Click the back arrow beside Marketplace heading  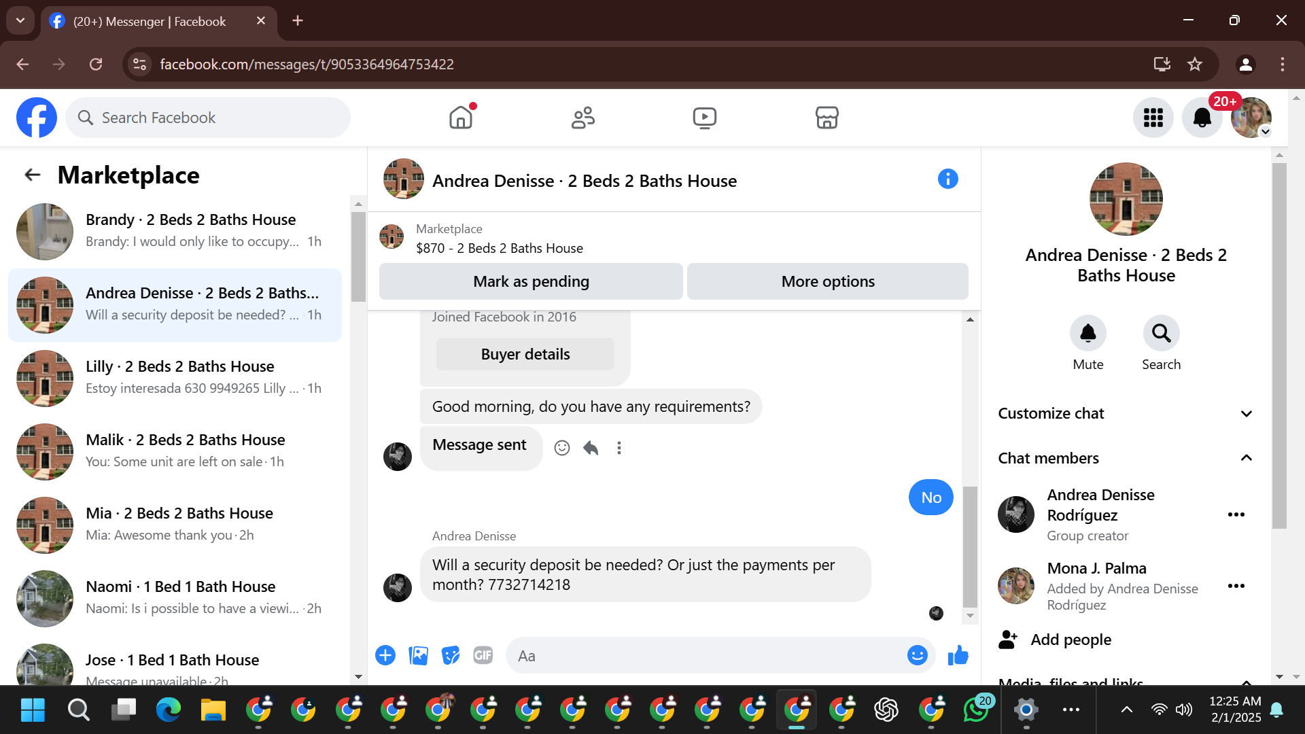click(x=33, y=175)
